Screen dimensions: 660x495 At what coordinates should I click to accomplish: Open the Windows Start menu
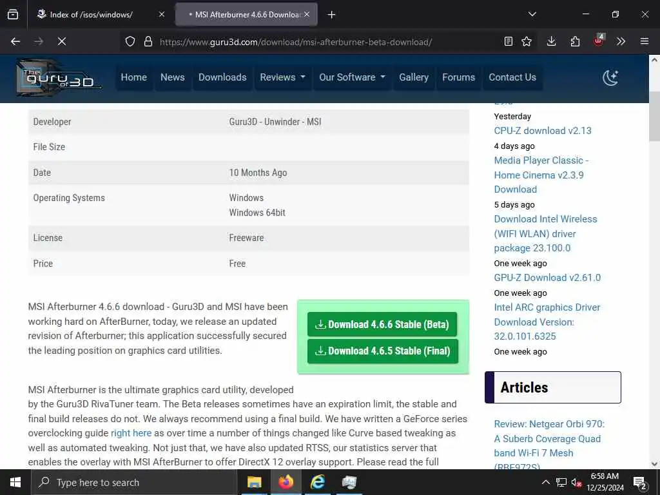click(x=15, y=482)
